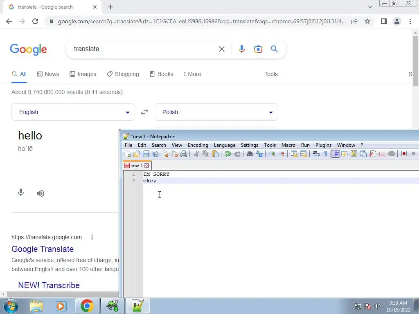
Task: Toggle synchronize vertical scrolling icon
Action: click(x=294, y=154)
